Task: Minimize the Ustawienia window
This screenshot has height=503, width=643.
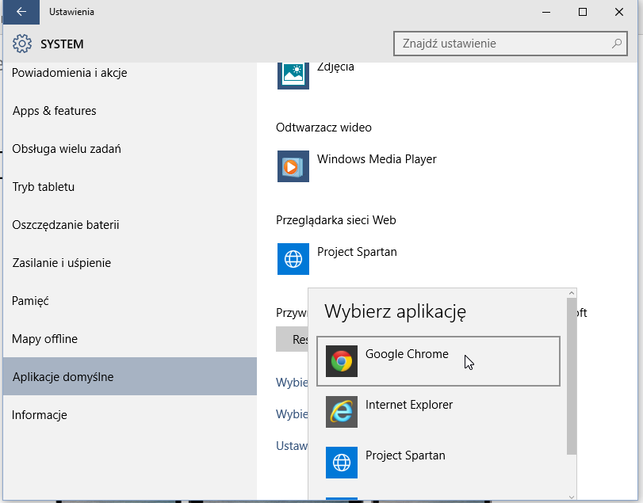Action: click(546, 12)
